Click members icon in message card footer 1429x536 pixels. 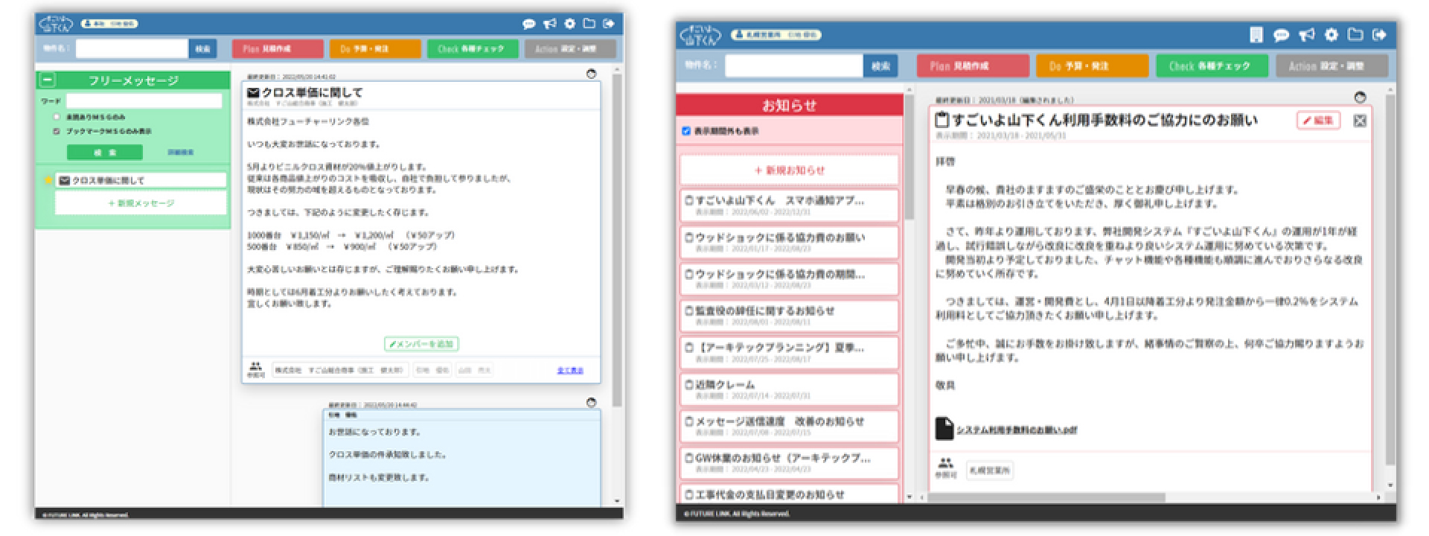(255, 366)
